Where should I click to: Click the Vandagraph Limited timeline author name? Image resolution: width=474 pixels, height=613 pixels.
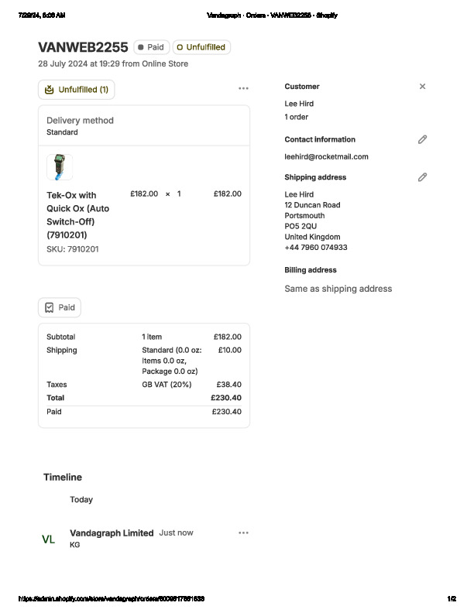pyautogui.click(x=112, y=533)
